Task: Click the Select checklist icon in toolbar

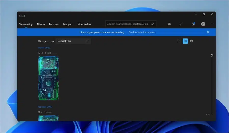Action: coord(181,24)
